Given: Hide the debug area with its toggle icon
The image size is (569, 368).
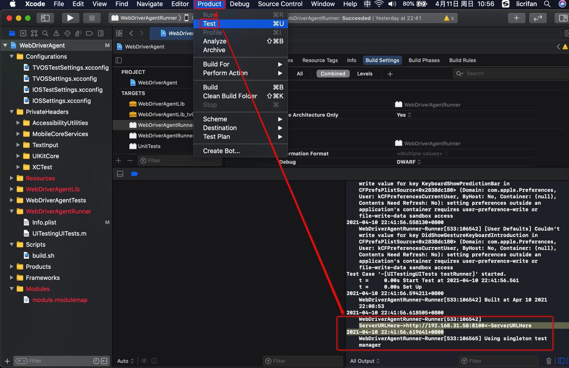Looking at the screenshot, I should point(120,174).
